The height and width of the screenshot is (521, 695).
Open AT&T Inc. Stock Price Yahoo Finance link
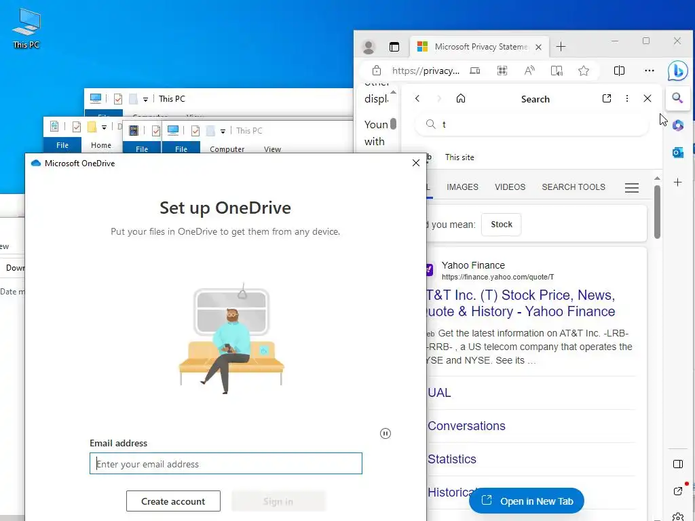coord(521,303)
